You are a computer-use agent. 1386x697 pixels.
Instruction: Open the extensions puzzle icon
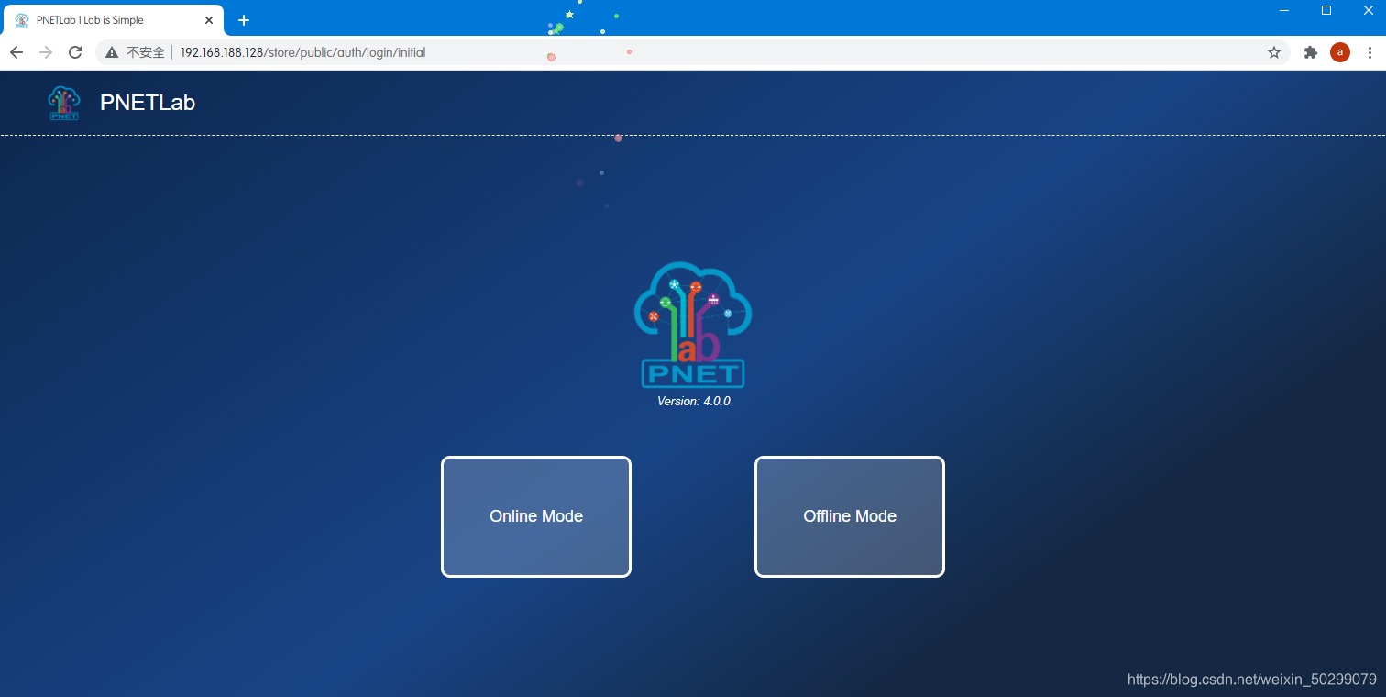pos(1311,52)
